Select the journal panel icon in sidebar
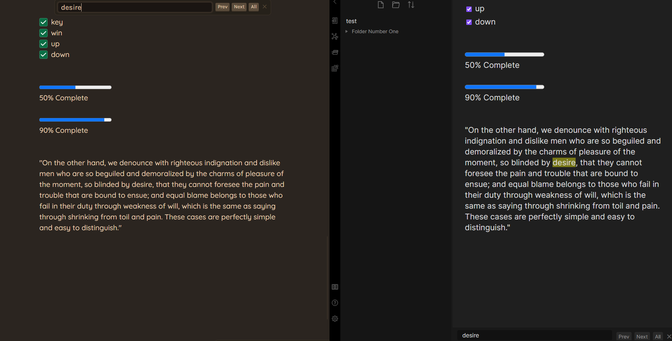Viewport: 672px width, 341px height. coord(335,21)
